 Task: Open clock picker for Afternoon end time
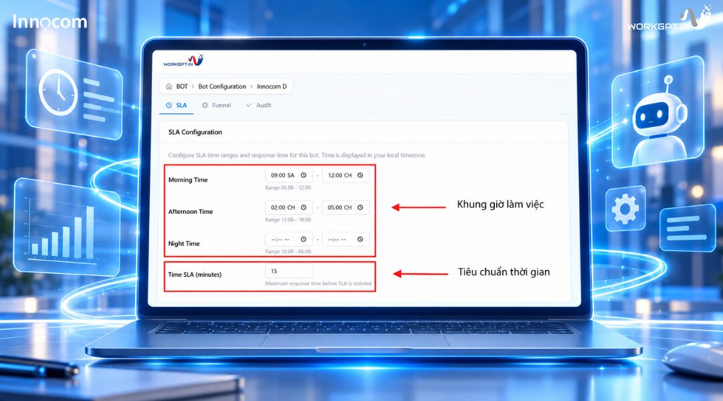[x=360, y=207]
